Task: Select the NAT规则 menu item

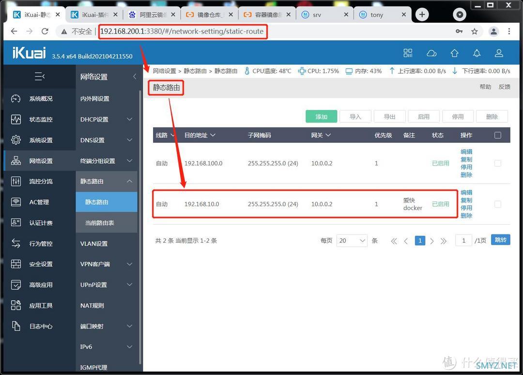Action: 92,305
